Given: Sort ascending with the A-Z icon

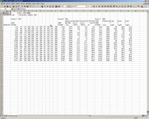Looking at the screenshot, I should [x=50, y=6].
